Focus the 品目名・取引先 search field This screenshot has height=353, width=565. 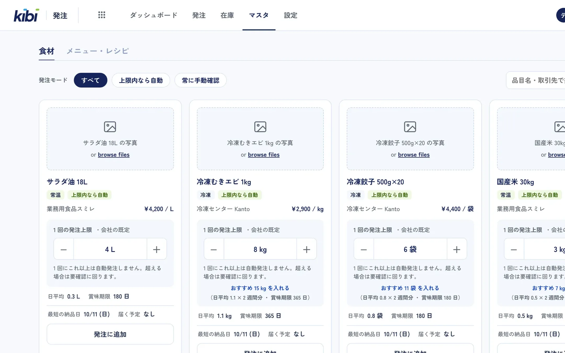[x=535, y=80]
